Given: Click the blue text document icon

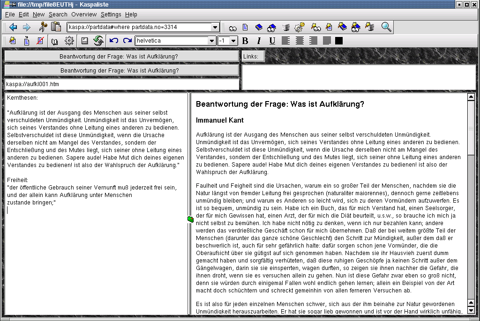Looking at the screenshot, I should point(245,27).
